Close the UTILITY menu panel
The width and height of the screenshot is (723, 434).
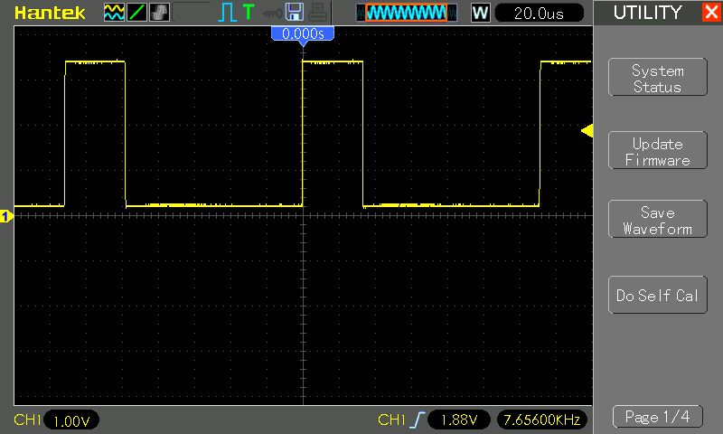(710, 13)
